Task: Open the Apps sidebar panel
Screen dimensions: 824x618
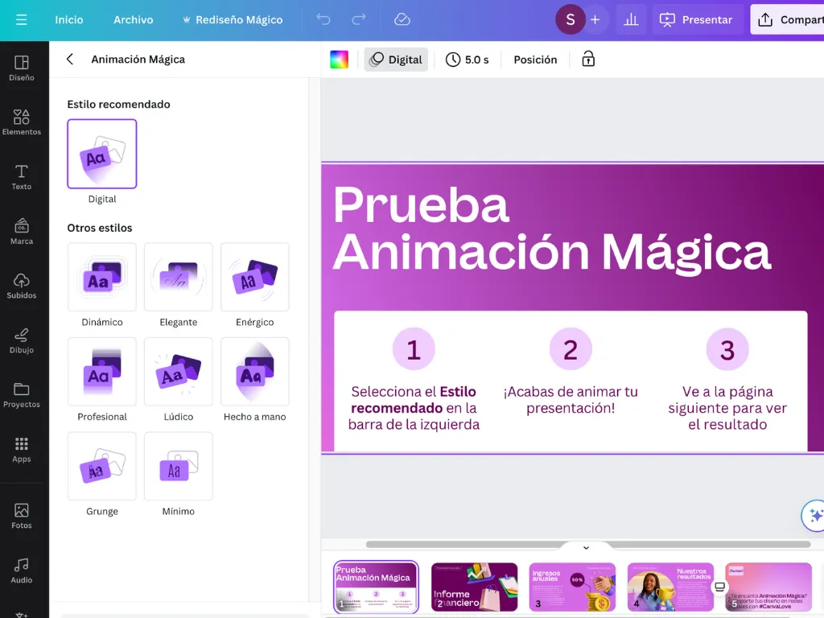Action: 22,450
